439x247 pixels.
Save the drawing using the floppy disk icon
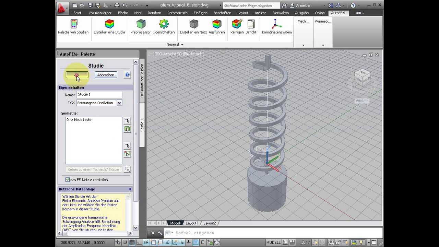click(x=90, y=5)
